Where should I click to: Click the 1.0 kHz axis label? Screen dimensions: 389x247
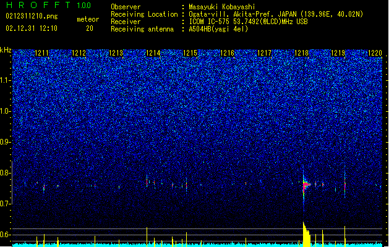click(6, 111)
